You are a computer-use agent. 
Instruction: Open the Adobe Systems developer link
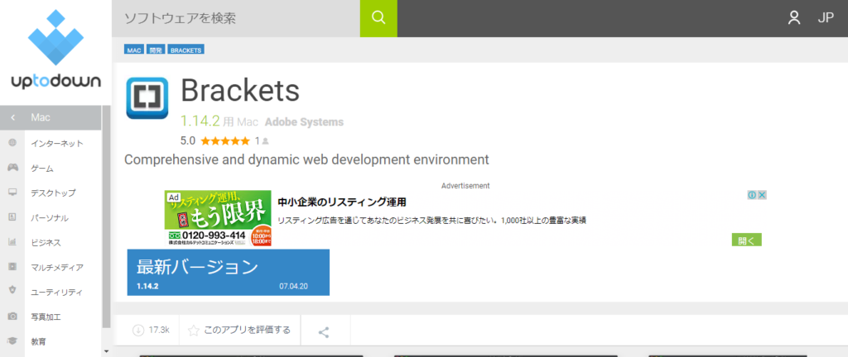tap(304, 122)
